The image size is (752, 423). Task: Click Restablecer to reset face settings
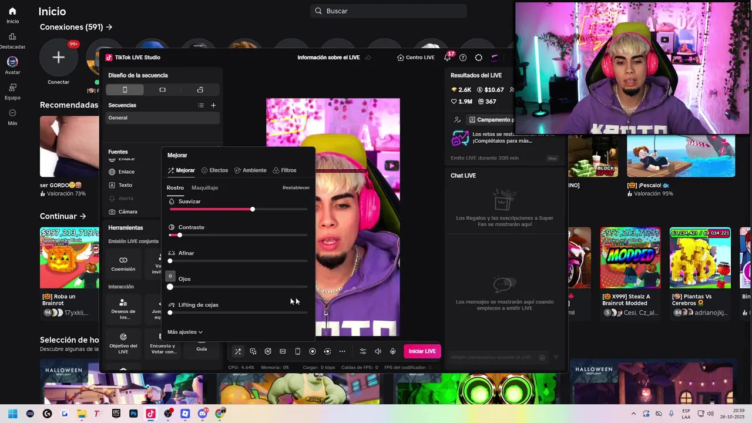pos(296,188)
